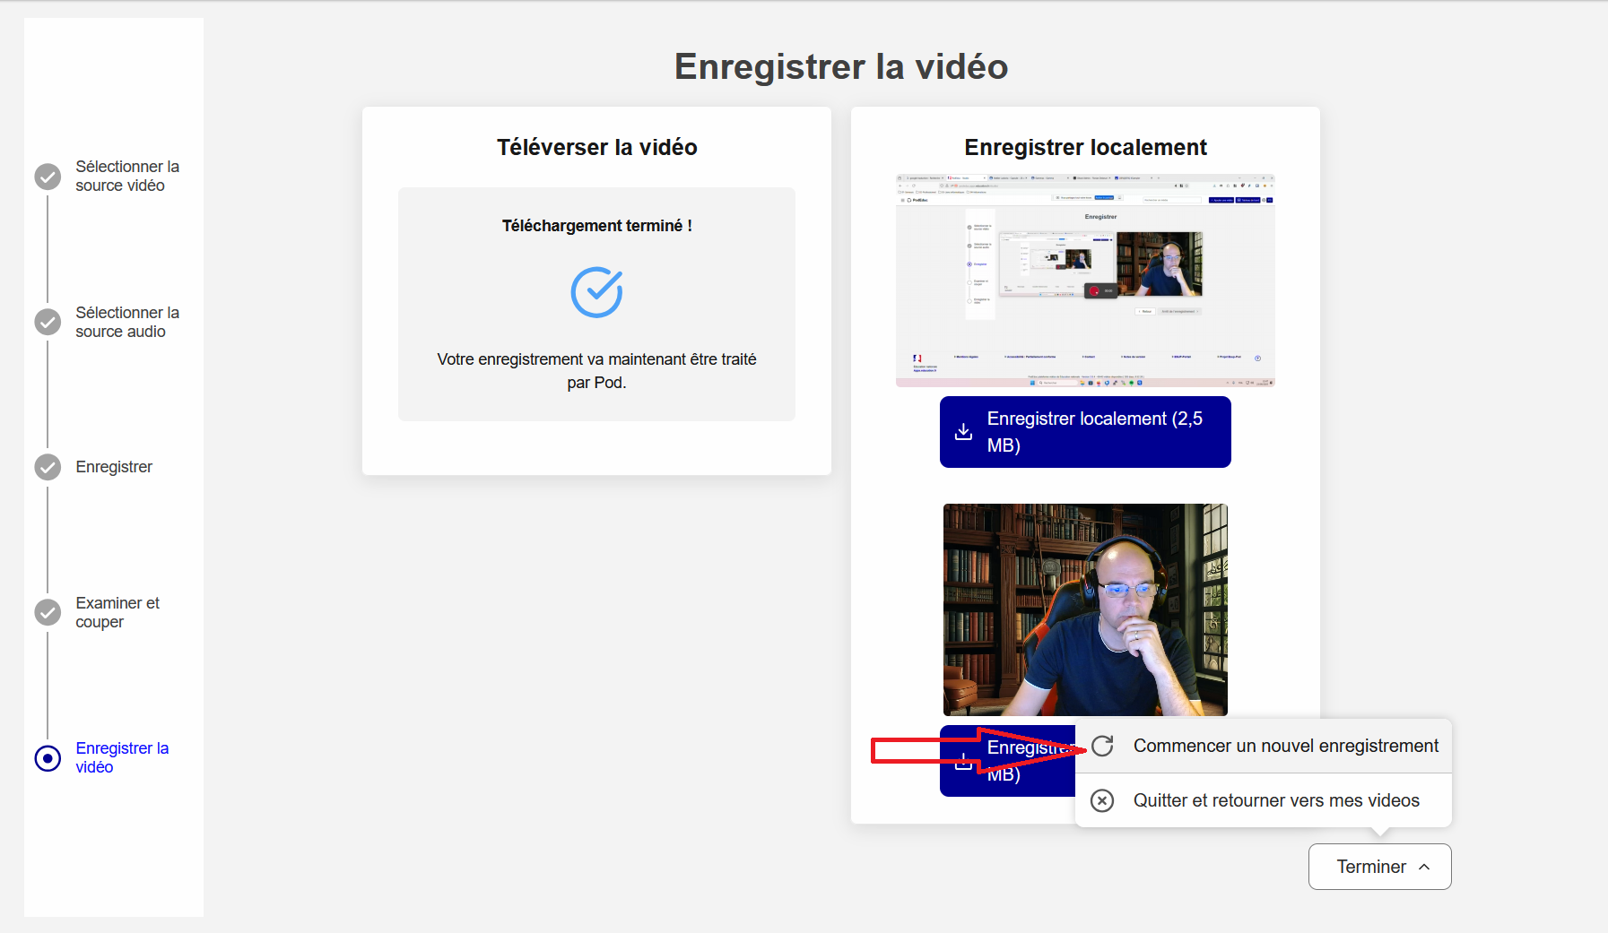Viewport: 1608px width, 933px height.
Task: Select the "Enregistrer la vidéo" step radio indicator
Action: 47,758
